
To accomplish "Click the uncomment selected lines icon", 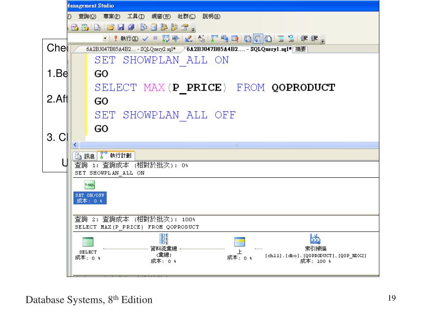I will [291, 39].
